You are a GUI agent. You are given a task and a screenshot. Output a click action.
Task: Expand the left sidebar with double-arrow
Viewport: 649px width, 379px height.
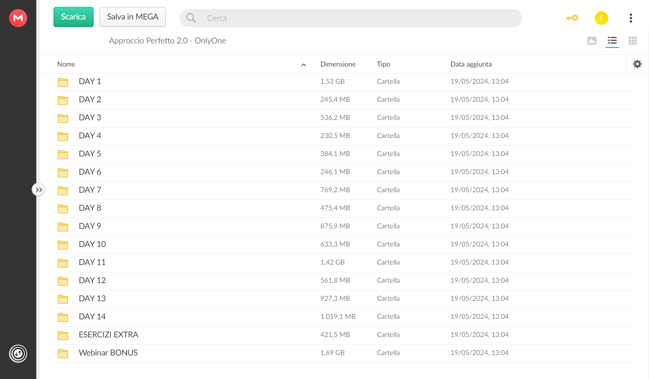pyautogui.click(x=39, y=189)
